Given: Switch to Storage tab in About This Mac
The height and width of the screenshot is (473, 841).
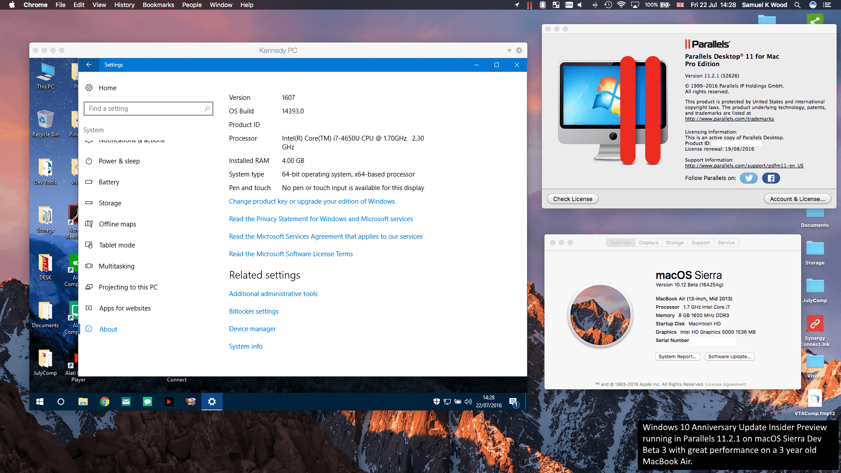Looking at the screenshot, I should pos(675,243).
